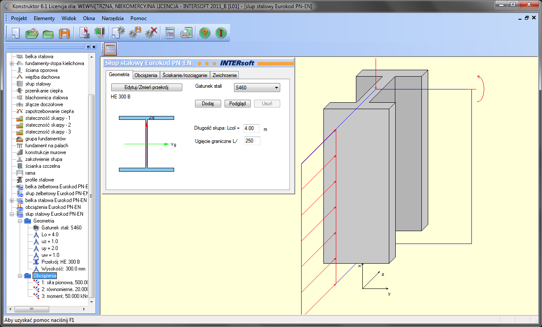
Task: Open a project via the open-folder arrow icon
Action: 32,33
